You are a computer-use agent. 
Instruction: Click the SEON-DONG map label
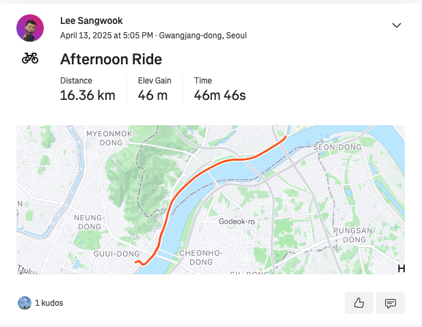click(337, 147)
